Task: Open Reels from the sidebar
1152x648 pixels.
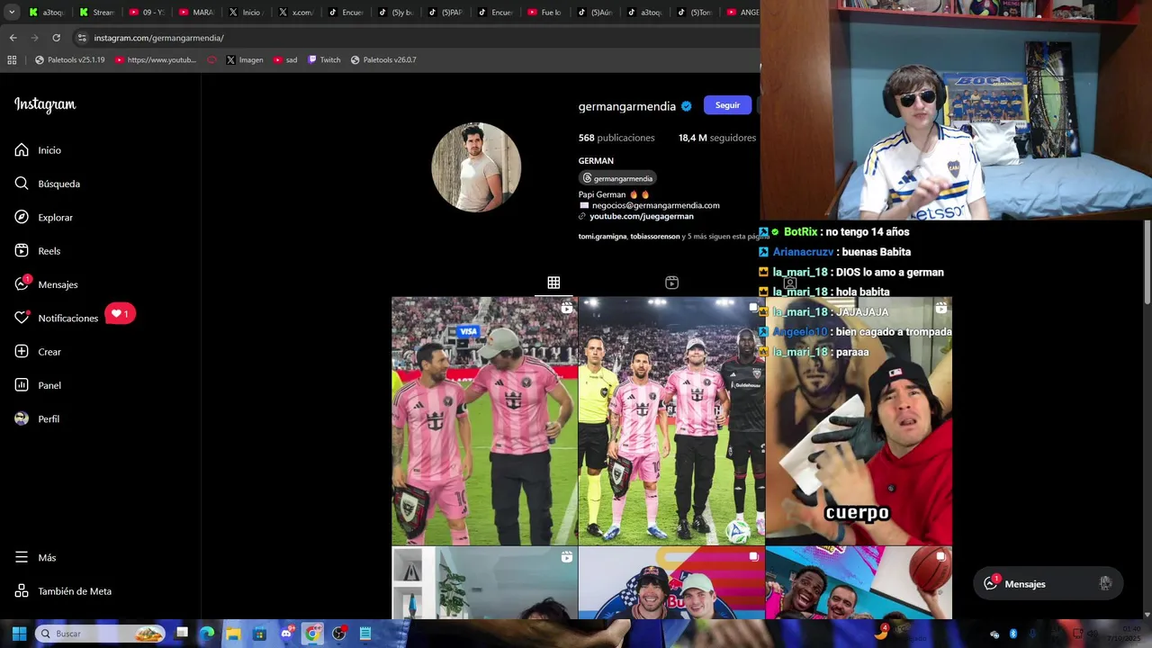Action: 37,251
